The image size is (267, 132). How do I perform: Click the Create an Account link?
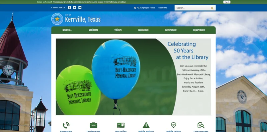click(x=44, y=2)
